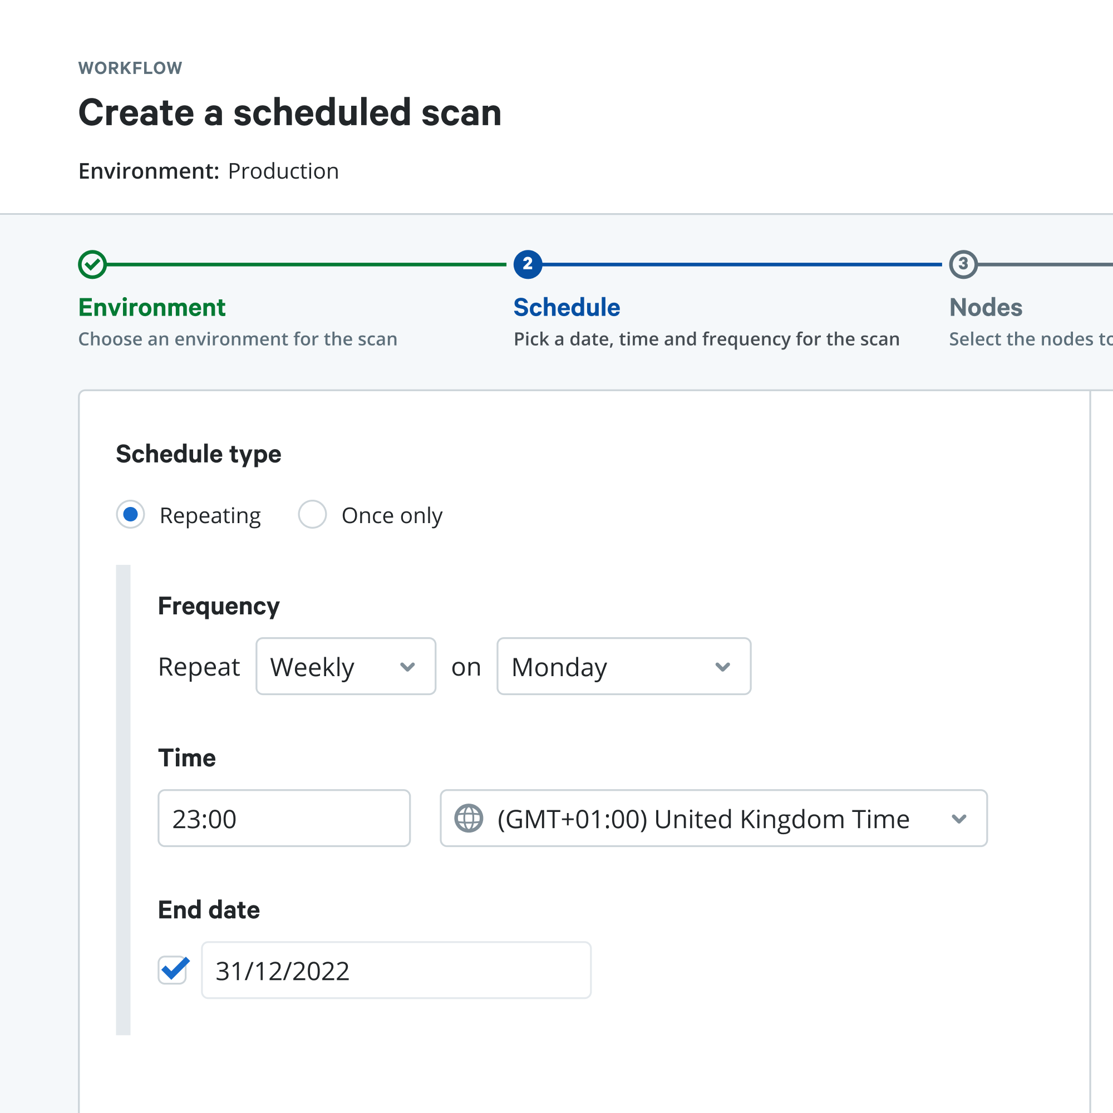Click the chevron arrow on Weekly dropdown

(407, 667)
